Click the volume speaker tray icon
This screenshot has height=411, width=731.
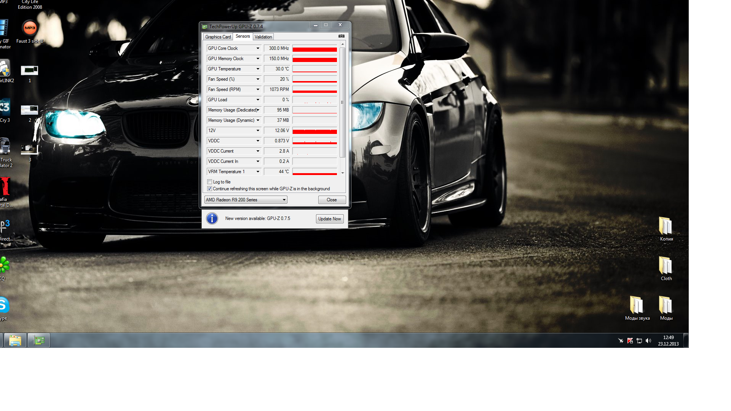[x=648, y=341]
